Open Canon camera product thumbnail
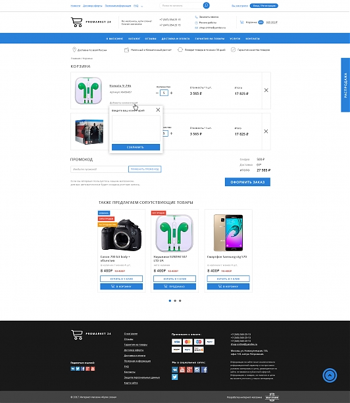 121,235
